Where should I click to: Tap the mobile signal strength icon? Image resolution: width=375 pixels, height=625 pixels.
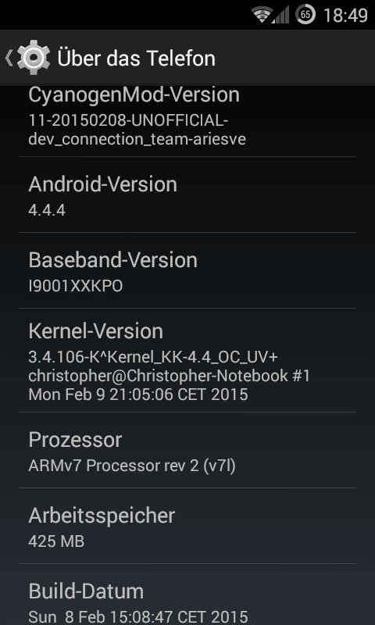[x=280, y=15]
